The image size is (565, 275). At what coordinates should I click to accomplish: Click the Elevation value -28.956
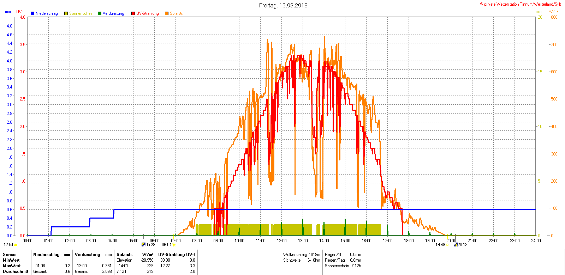point(147,260)
